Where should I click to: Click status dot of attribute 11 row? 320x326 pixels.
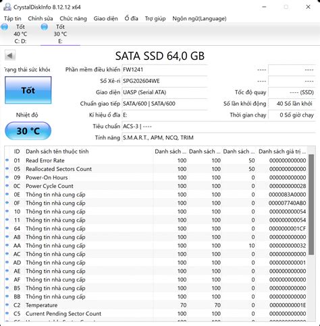coord(7,220)
